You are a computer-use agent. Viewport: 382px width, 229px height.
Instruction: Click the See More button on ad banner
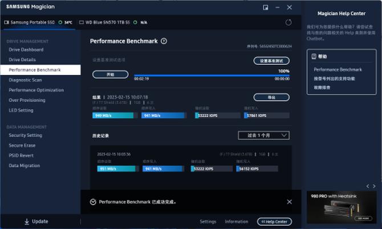point(363,218)
